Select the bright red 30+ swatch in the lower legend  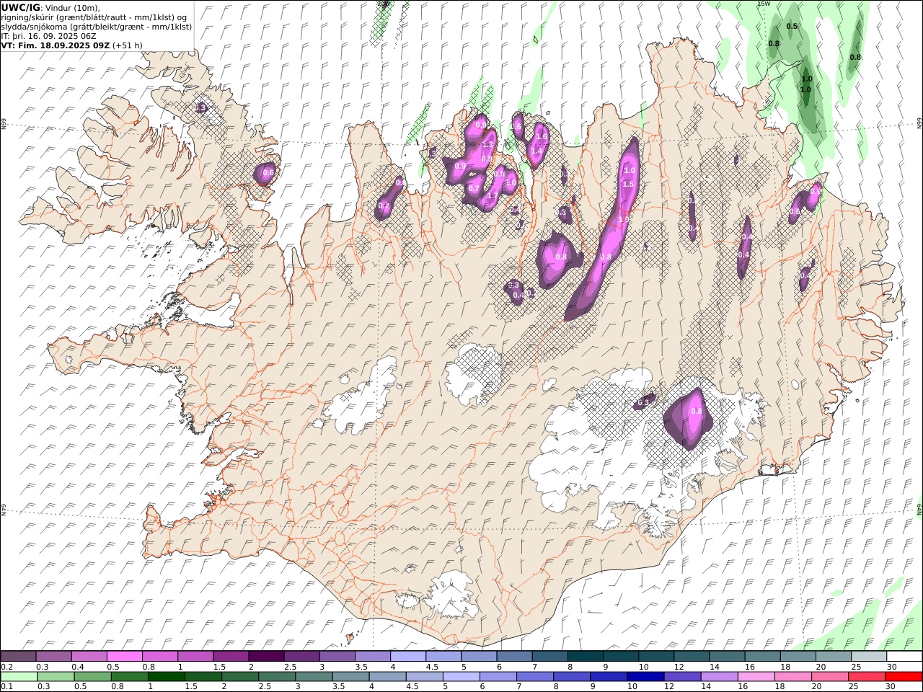coord(904,677)
